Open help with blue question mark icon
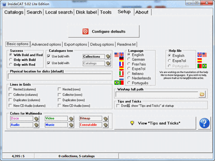Image resolution: width=215 pixels, height=161 pixels. click(204, 123)
